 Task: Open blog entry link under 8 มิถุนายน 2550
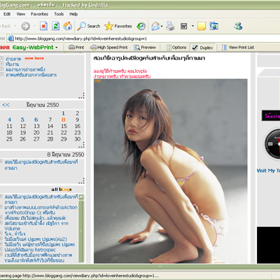[x=41, y=164]
